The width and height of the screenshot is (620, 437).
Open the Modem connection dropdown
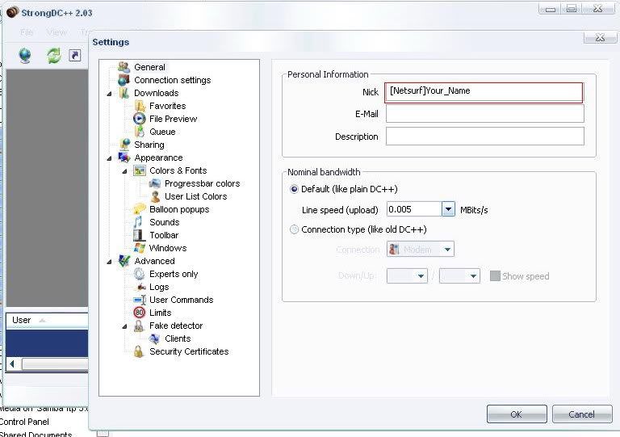pyautogui.click(x=447, y=249)
